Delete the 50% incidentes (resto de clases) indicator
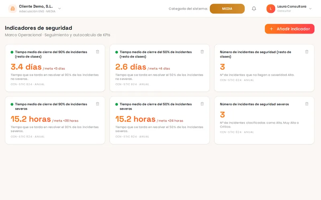321x200 pixels. [x=202, y=52]
